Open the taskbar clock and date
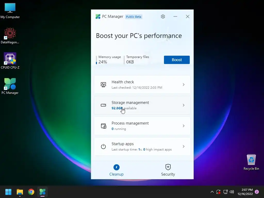The width and height of the screenshot is (264, 198). pyautogui.click(x=245, y=192)
